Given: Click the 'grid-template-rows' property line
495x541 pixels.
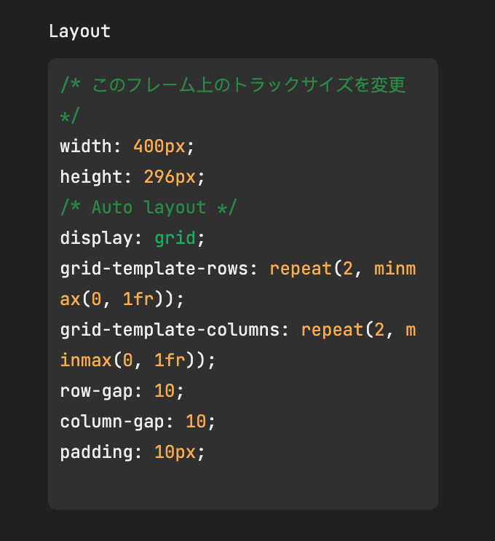Looking at the screenshot, I should 238,269.
